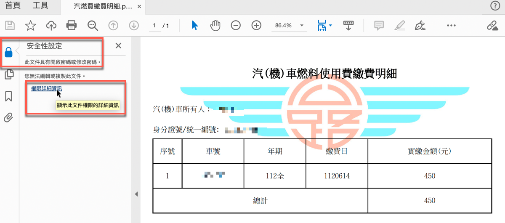Click the 序號 table header

click(167, 151)
